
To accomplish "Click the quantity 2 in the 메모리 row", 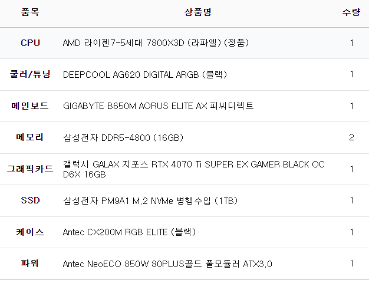I will tap(351, 137).
